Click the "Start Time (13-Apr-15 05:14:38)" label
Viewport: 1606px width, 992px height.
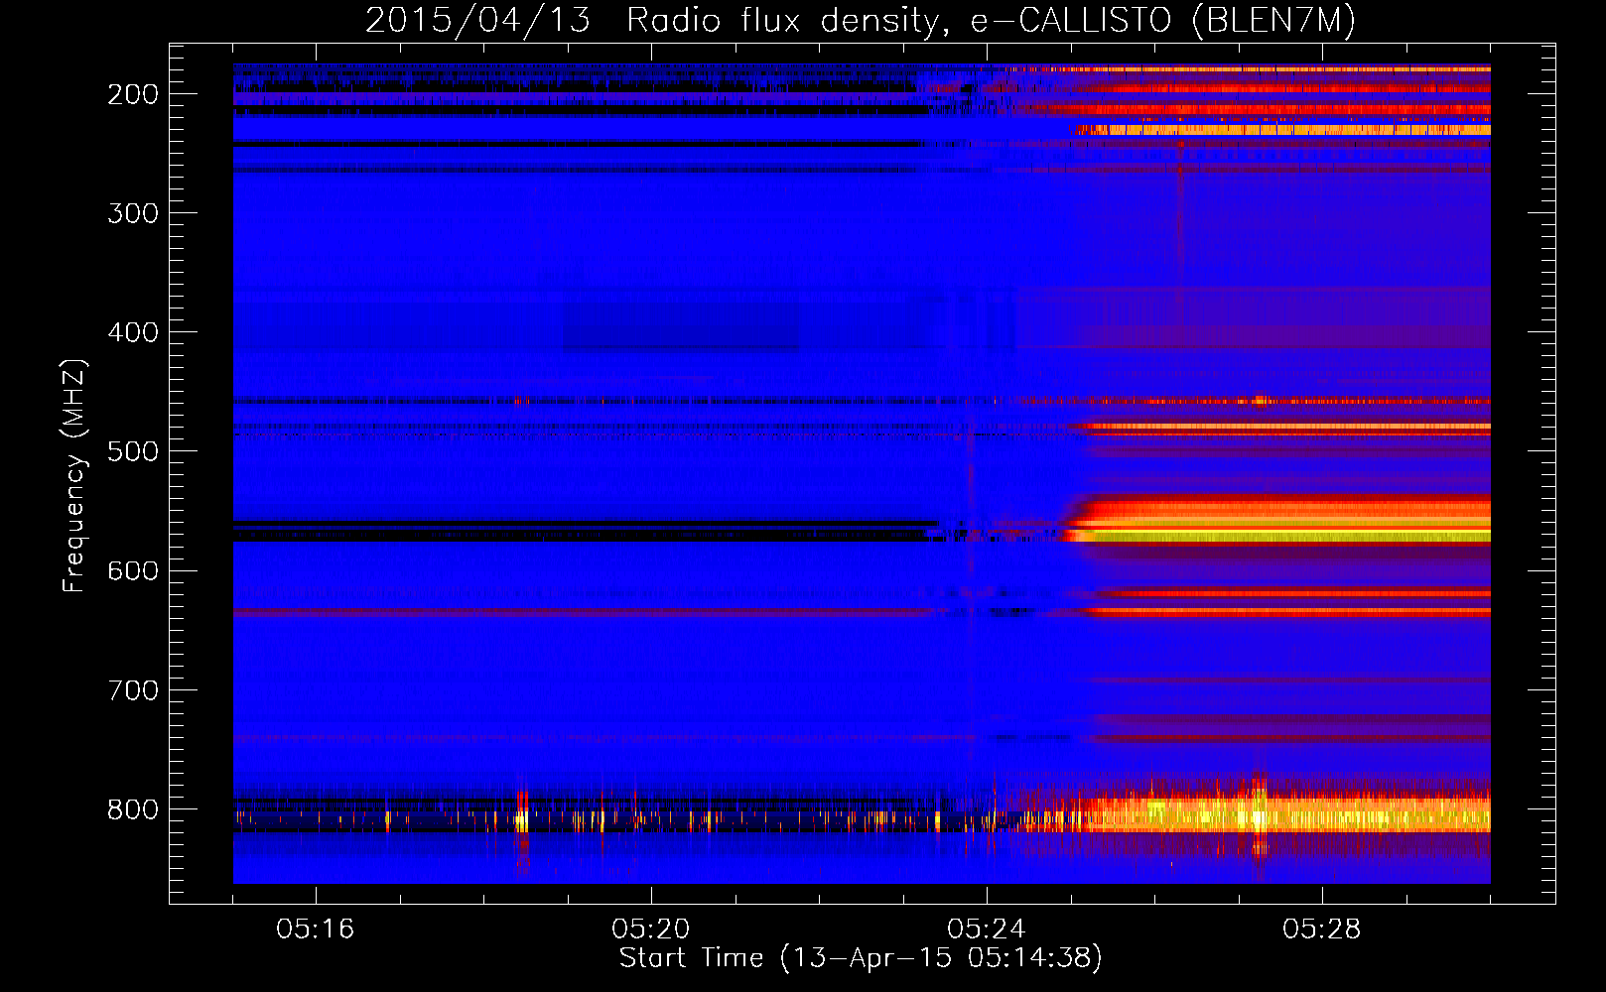[861, 958]
